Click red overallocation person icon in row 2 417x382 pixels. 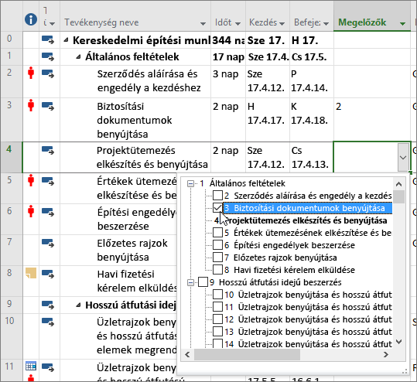[31, 73]
